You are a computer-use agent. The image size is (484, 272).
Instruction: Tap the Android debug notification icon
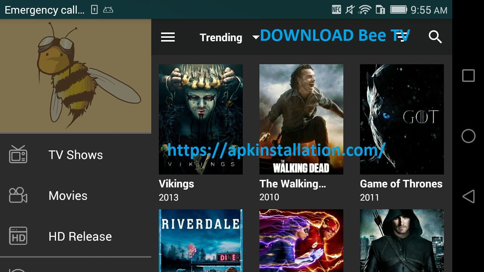[x=108, y=10]
